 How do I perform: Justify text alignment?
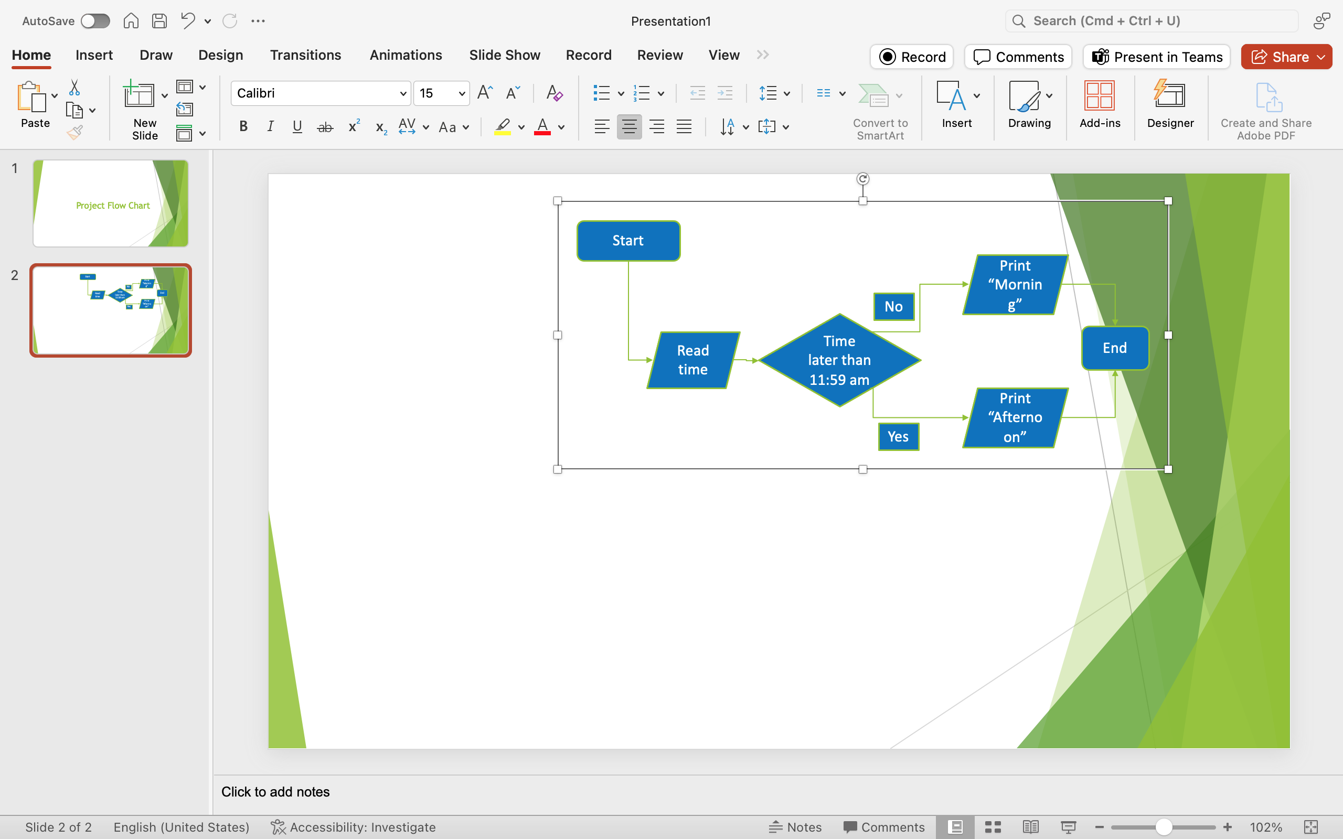(x=684, y=126)
